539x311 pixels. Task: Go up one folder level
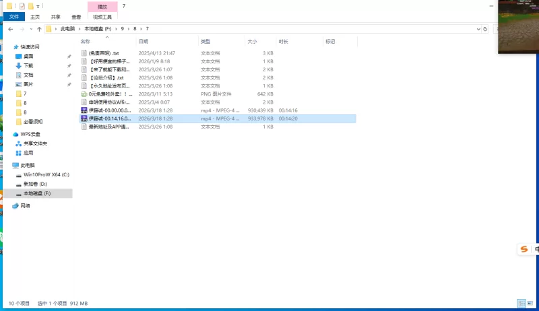40,29
